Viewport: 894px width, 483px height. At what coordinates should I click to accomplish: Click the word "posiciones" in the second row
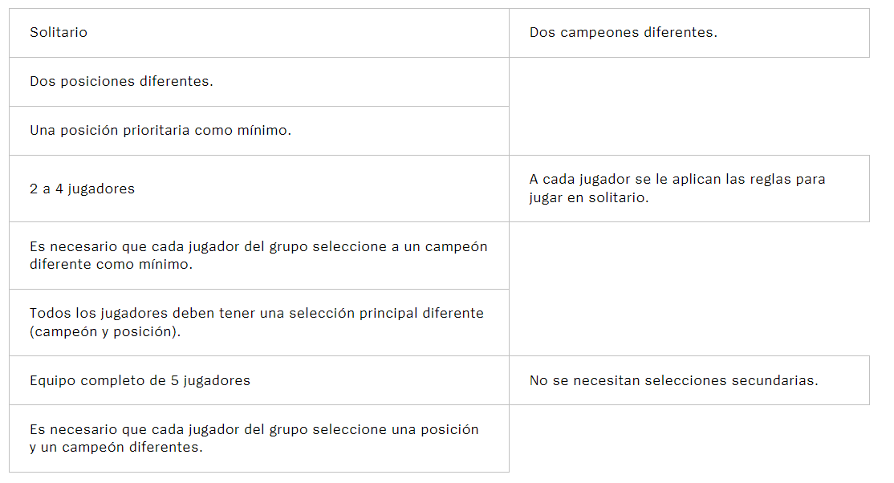coord(97,82)
